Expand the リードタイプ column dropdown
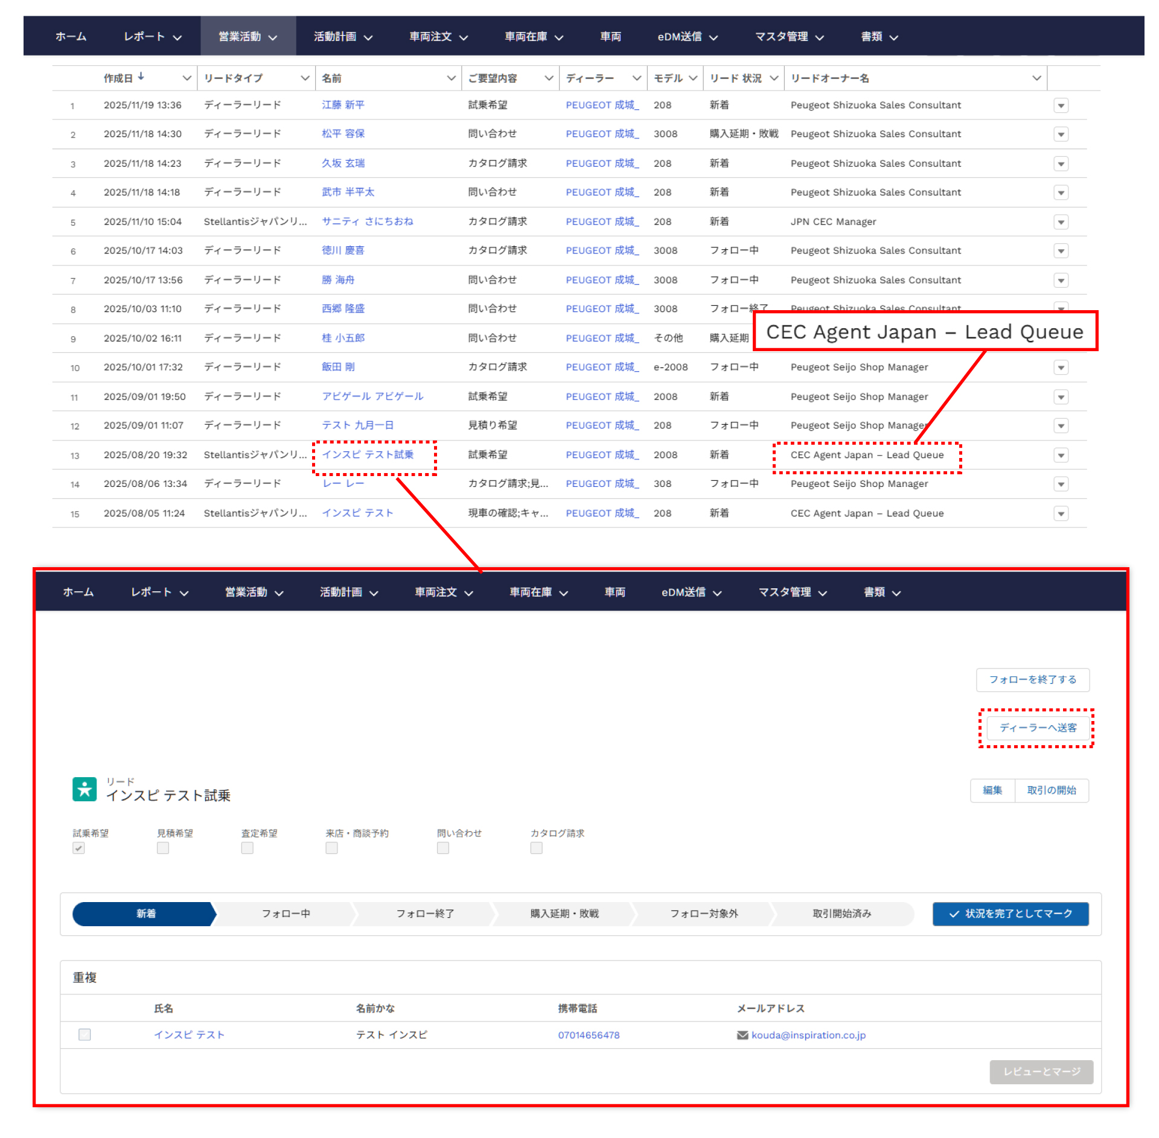This screenshot has height=1138, width=1159. [x=305, y=78]
